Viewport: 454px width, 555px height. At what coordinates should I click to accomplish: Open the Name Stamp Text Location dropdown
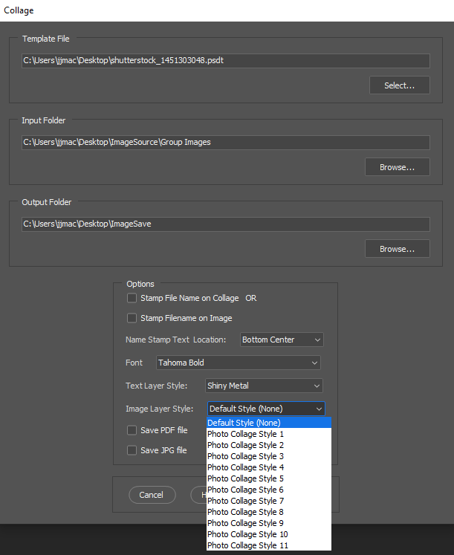(x=282, y=340)
